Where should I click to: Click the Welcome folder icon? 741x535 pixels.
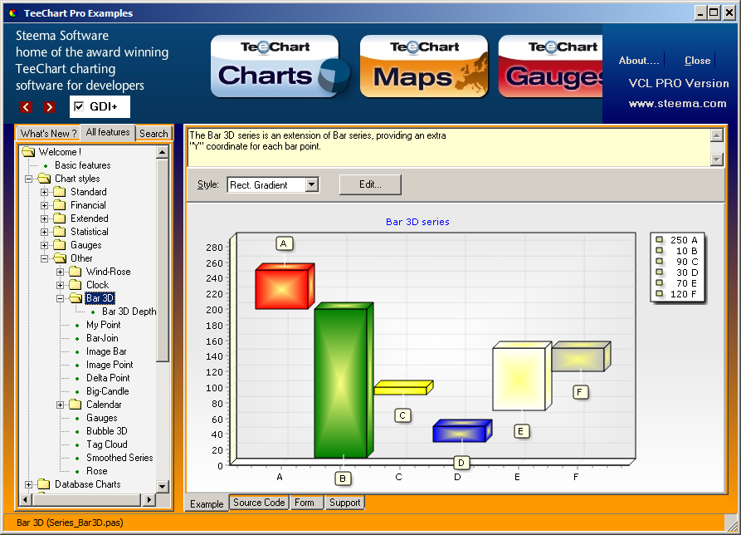click(29, 152)
